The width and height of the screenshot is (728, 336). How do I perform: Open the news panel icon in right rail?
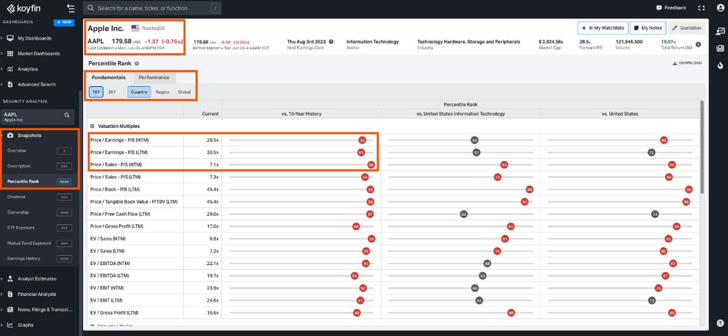click(720, 48)
